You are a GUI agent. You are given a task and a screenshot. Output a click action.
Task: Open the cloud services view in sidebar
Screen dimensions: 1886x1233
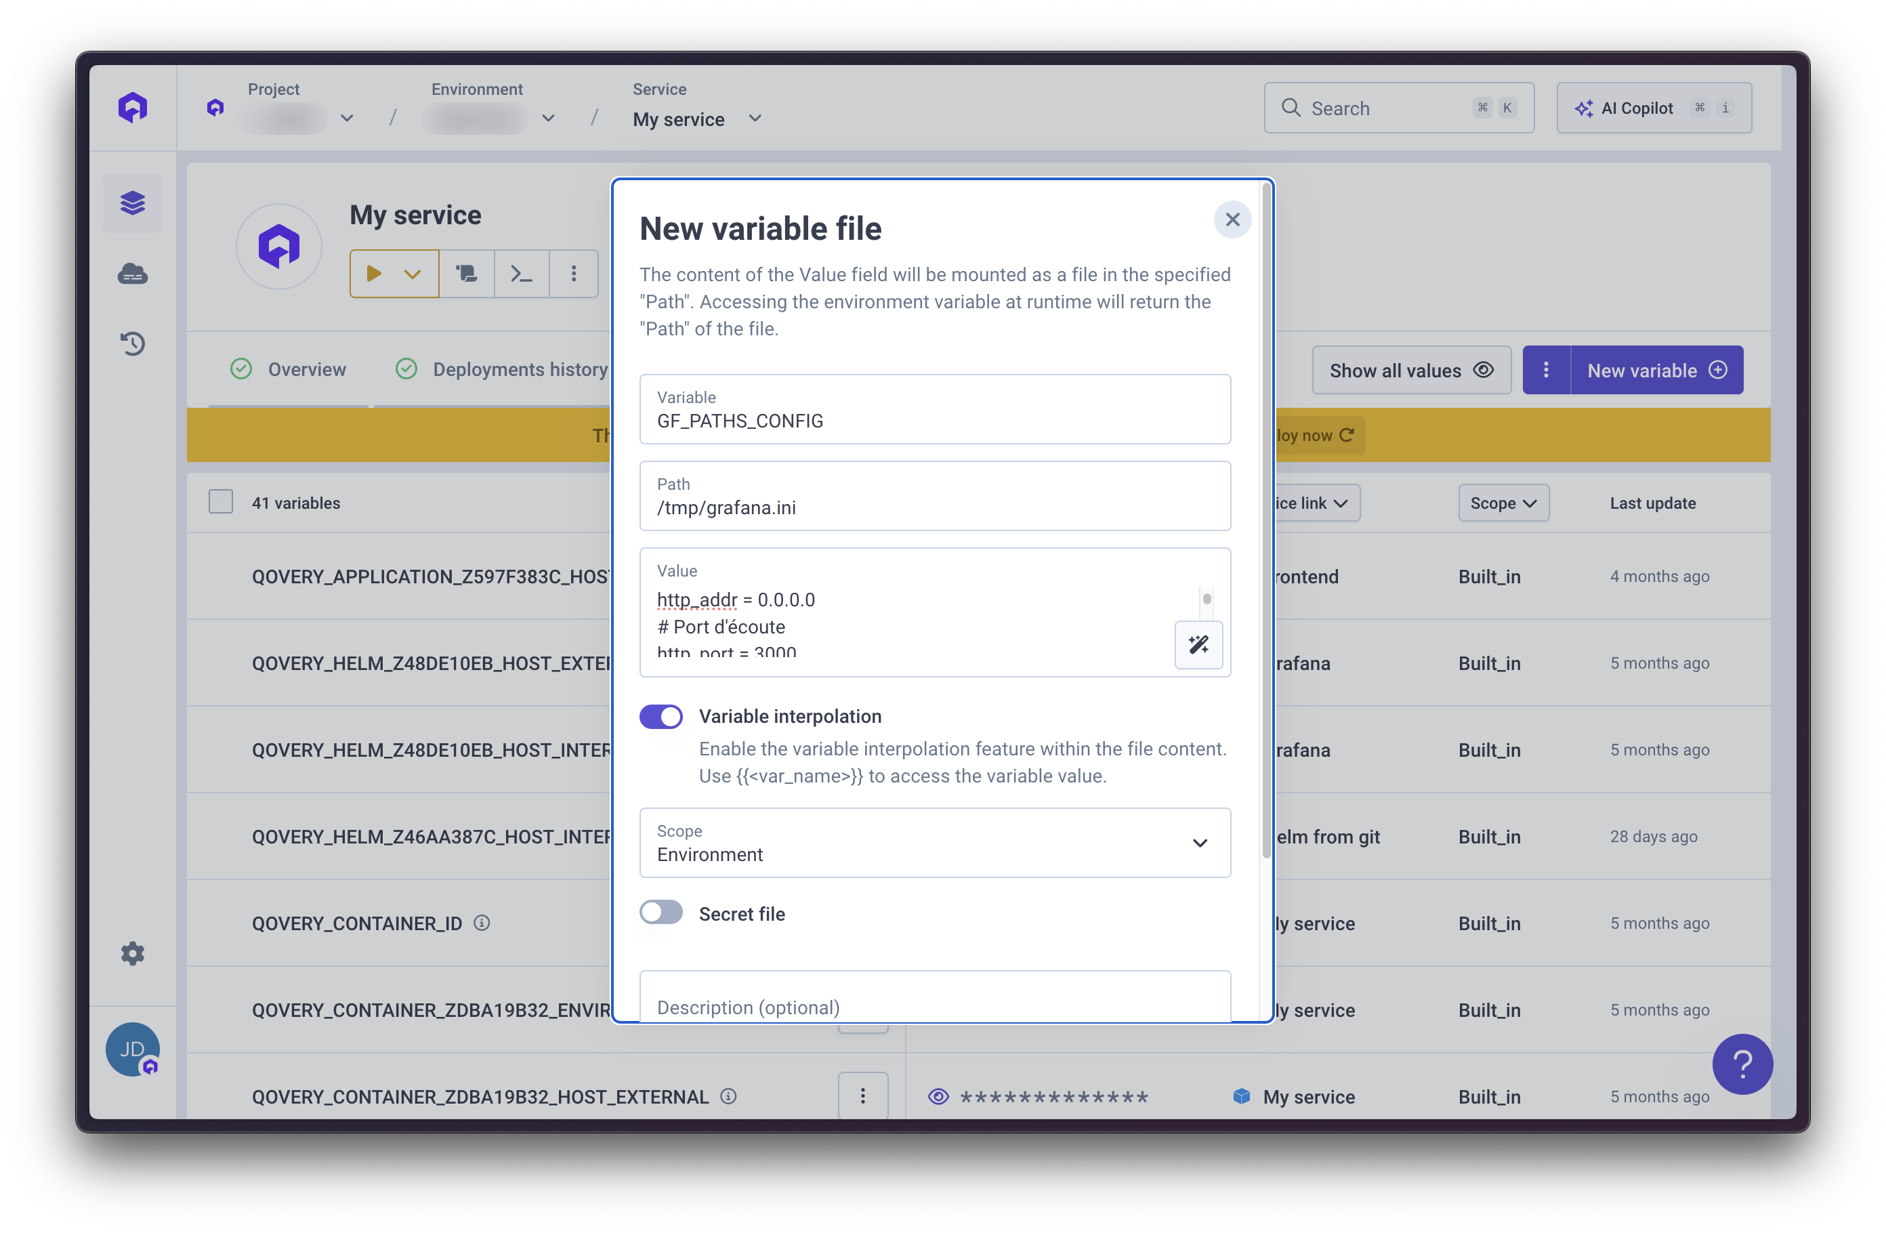tap(132, 274)
